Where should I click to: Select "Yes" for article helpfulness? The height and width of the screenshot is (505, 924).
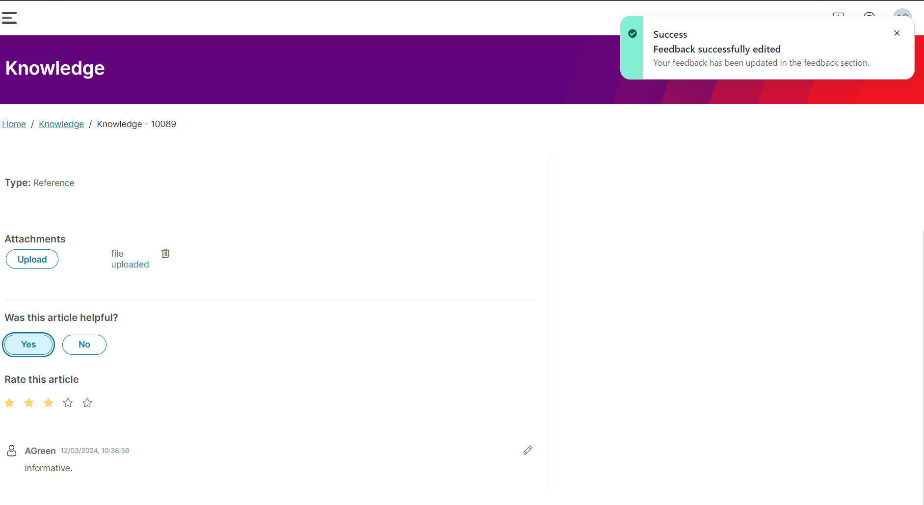click(x=28, y=345)
